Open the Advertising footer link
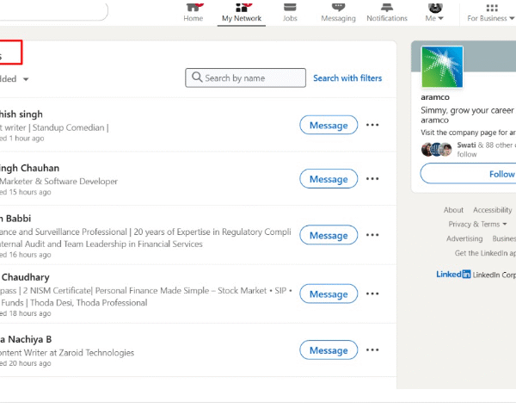Viewport: 516px width, 408px height. 464,238
